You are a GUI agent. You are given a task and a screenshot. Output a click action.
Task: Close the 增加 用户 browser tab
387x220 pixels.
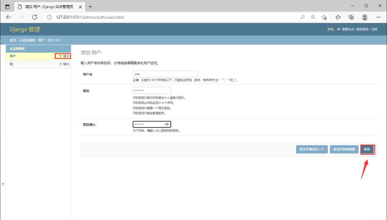(80, 7)
